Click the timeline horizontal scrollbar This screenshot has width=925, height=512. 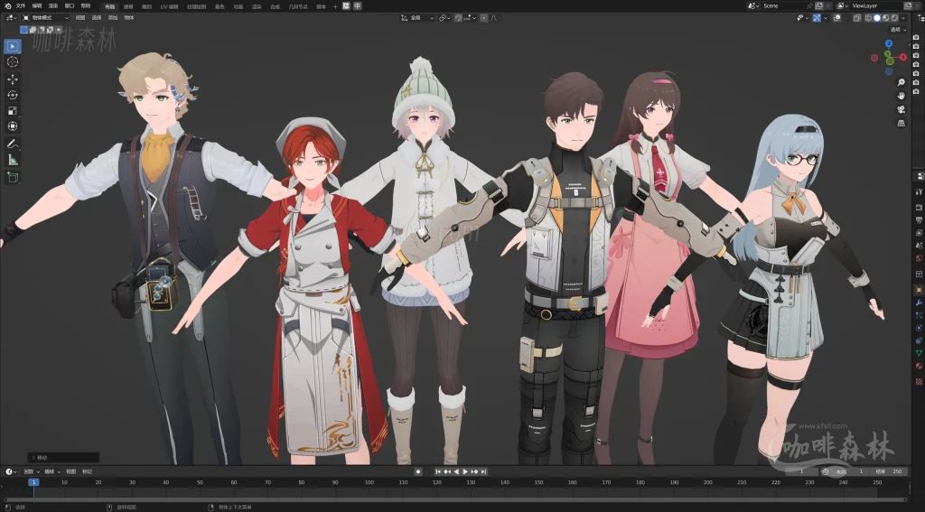pyautogui.click(x=454, y=499)
